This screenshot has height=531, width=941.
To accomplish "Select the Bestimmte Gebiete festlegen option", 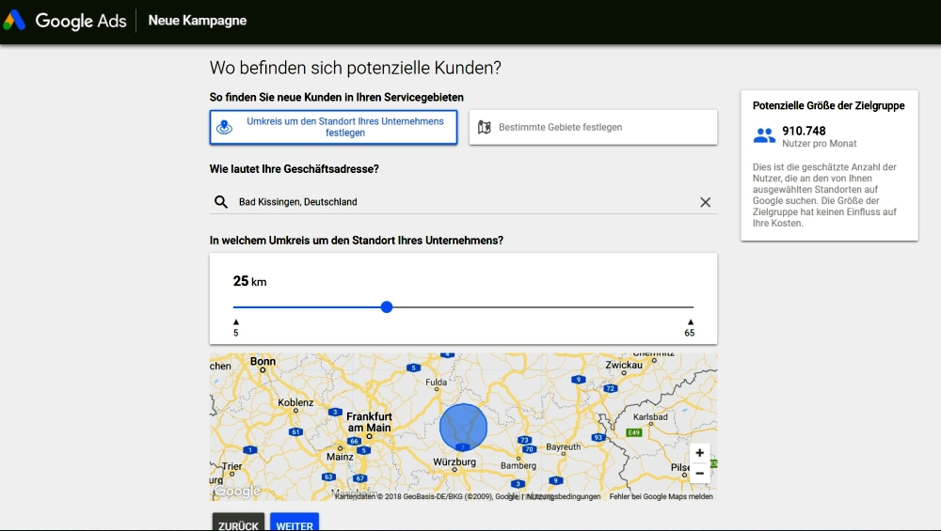I will (593, 127).
